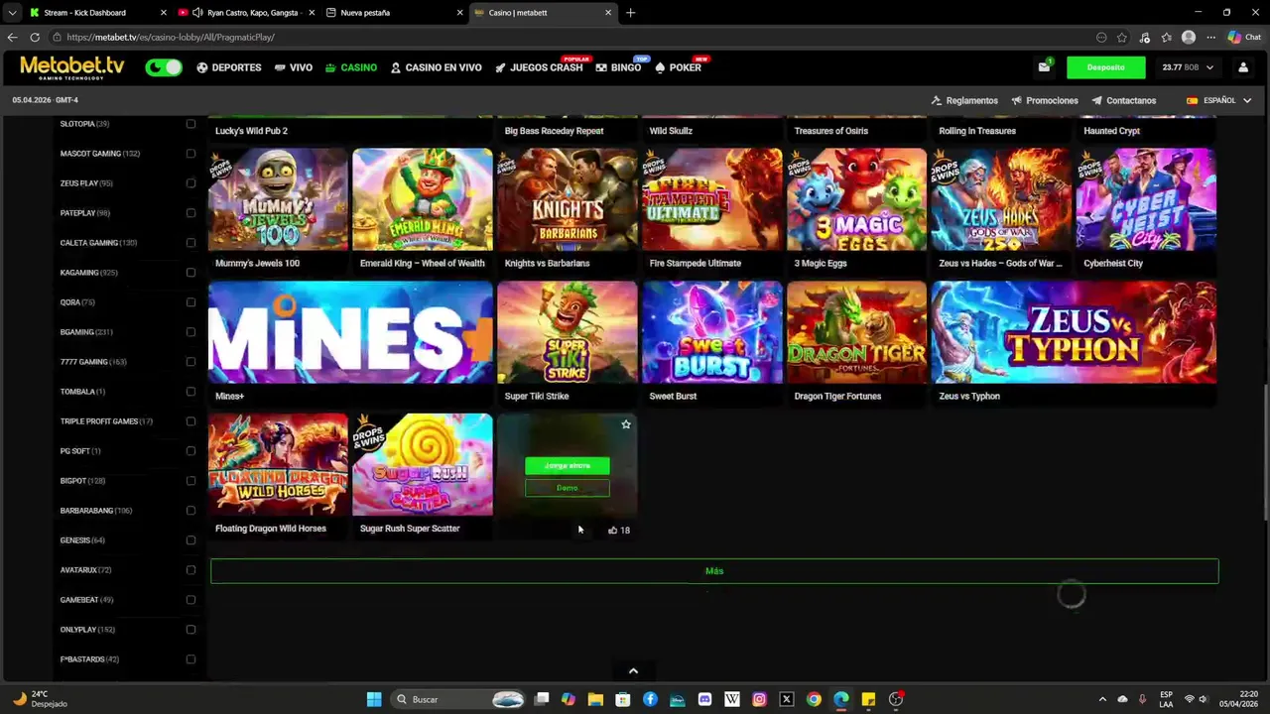Toggle the green switch beside the logo

point(164,67)
